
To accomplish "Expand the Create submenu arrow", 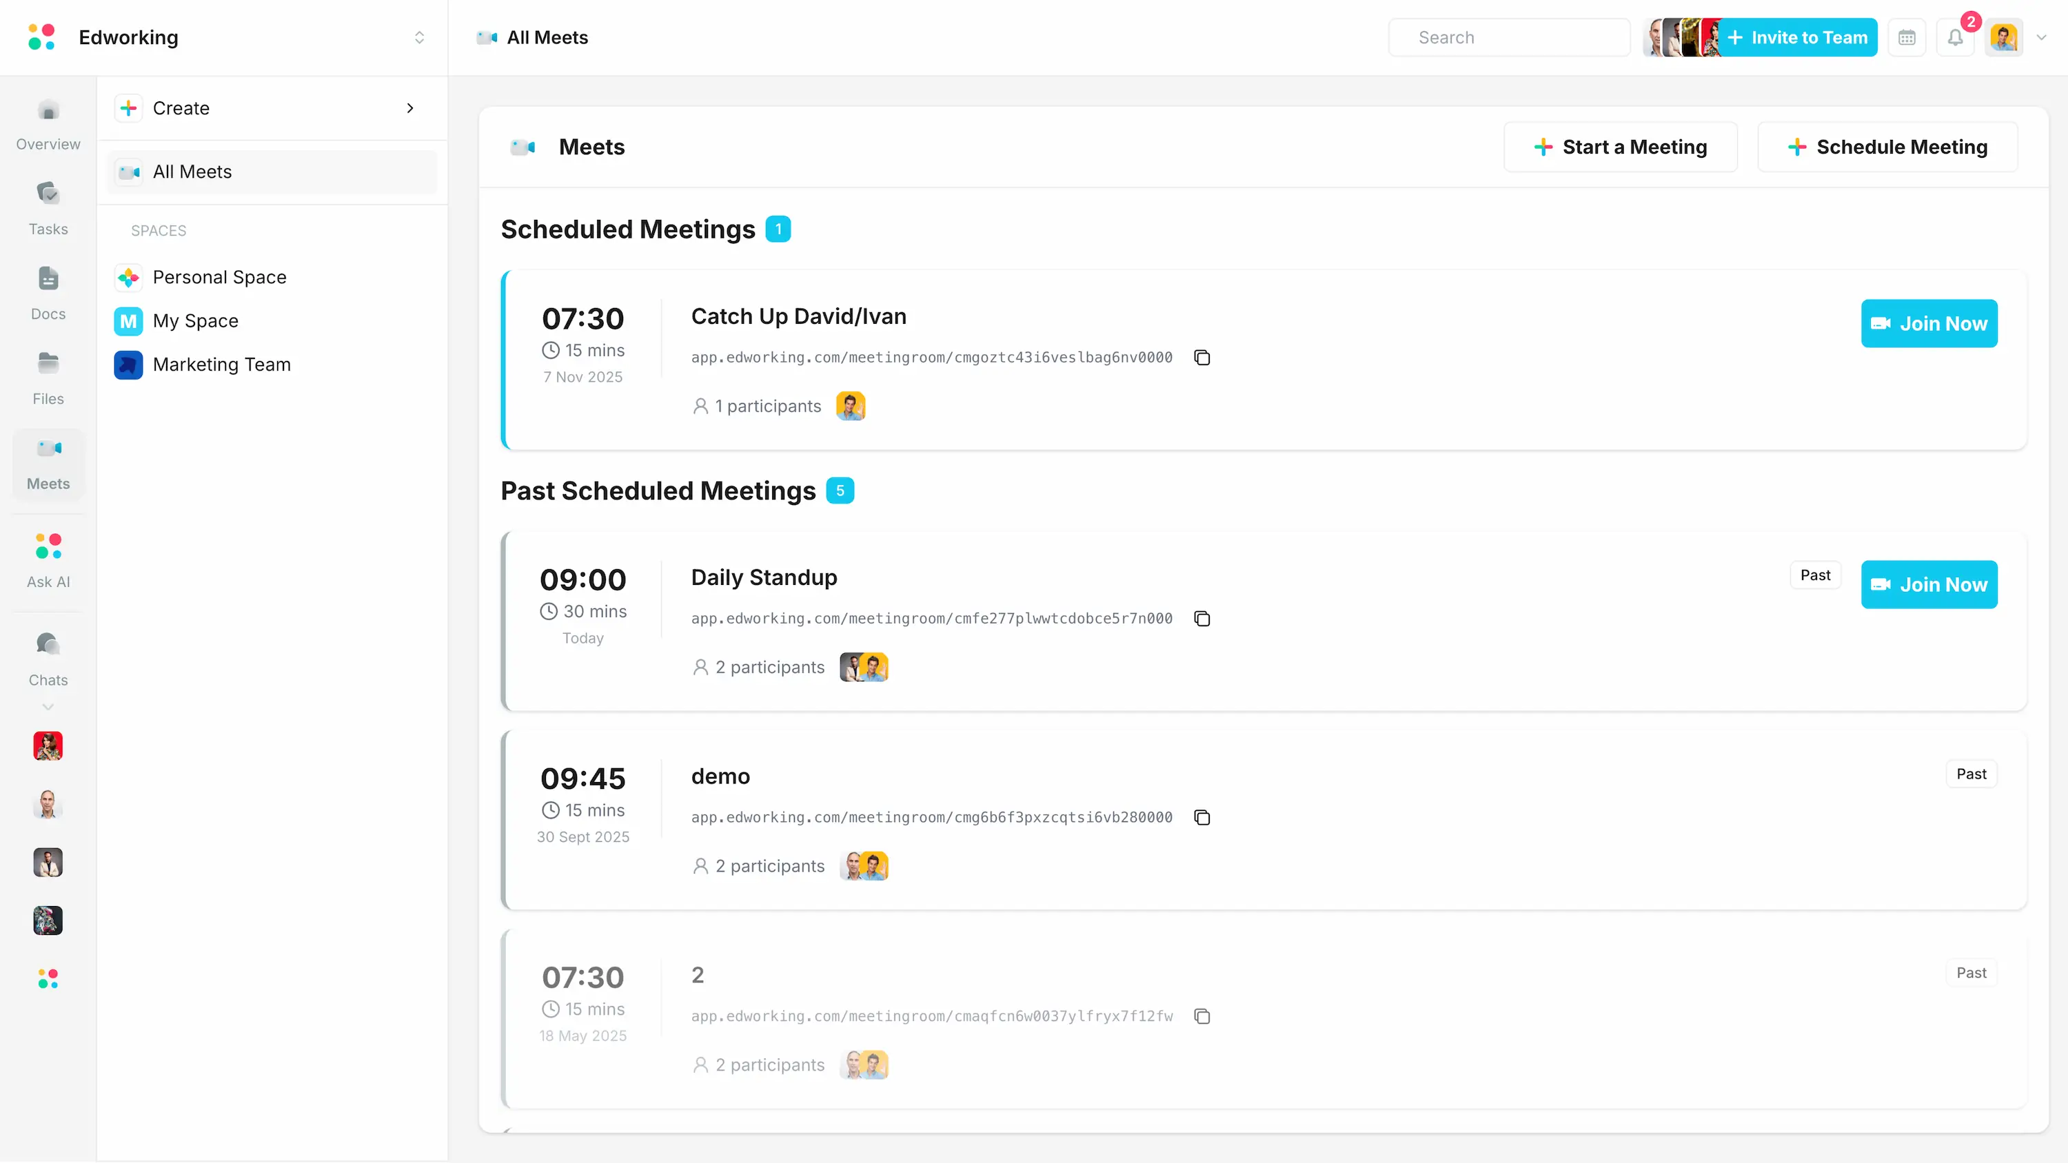I will tap(410, 108).
